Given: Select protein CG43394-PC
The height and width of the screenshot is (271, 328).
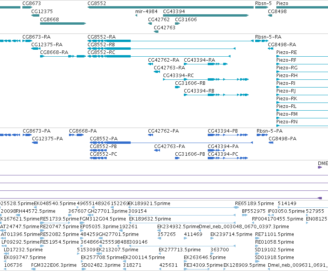Looking at the screenshot, I should (x=223, y=154).
